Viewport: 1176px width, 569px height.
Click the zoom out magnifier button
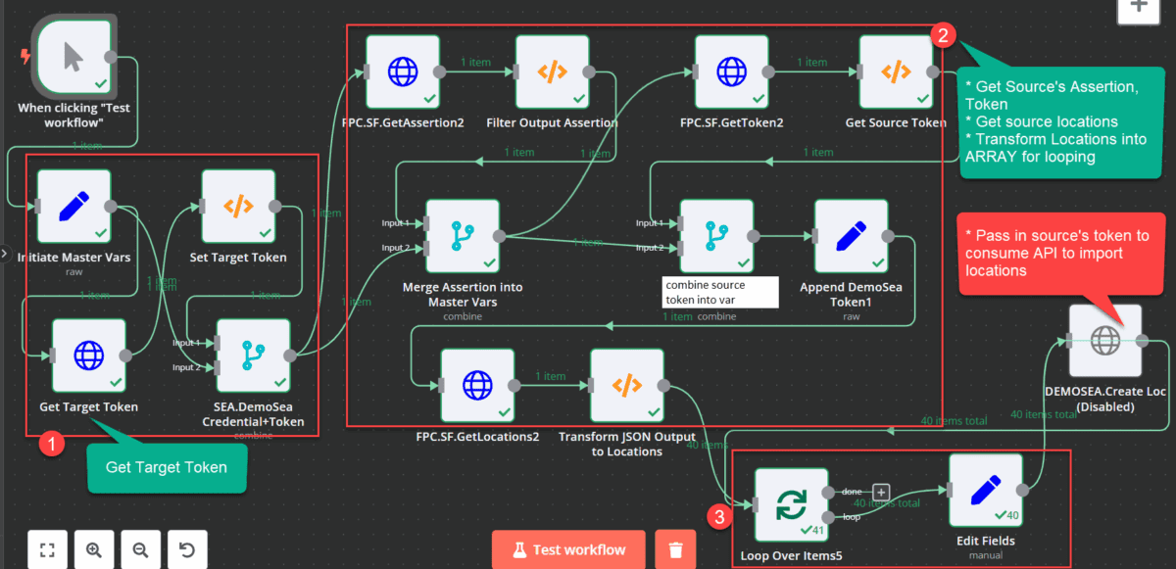pyautogui.click(x=140, y=549)
